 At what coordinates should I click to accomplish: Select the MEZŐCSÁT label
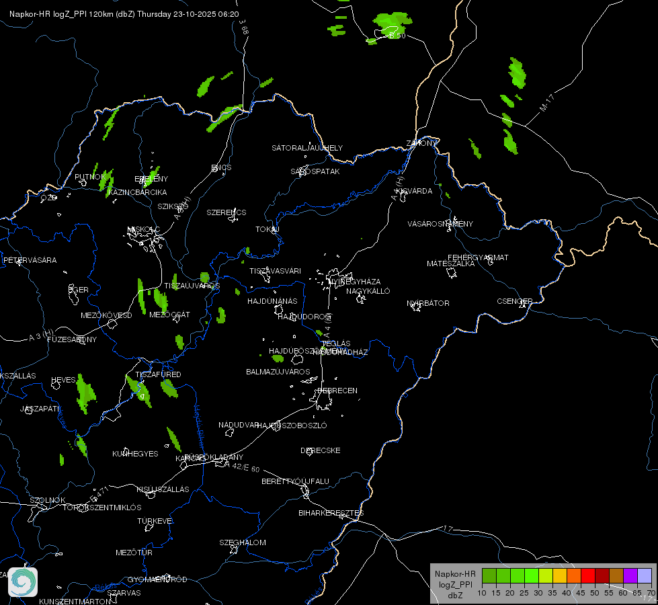[169, 315]
